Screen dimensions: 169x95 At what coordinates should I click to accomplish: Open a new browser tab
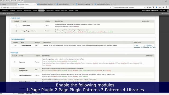115,4
